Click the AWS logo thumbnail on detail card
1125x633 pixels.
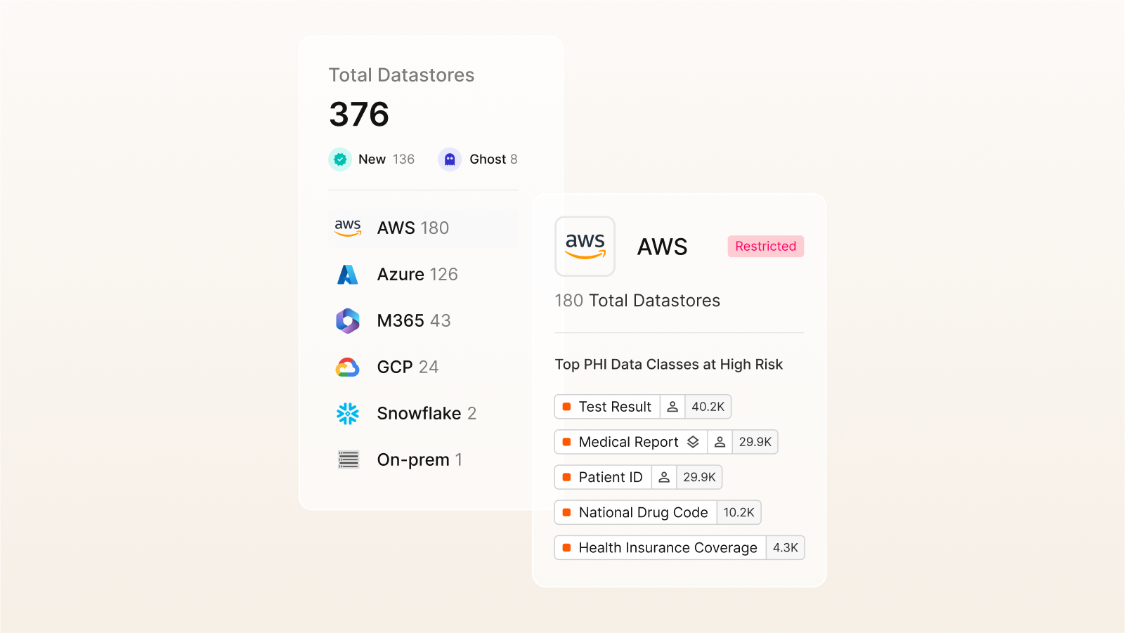click(585, 247)
